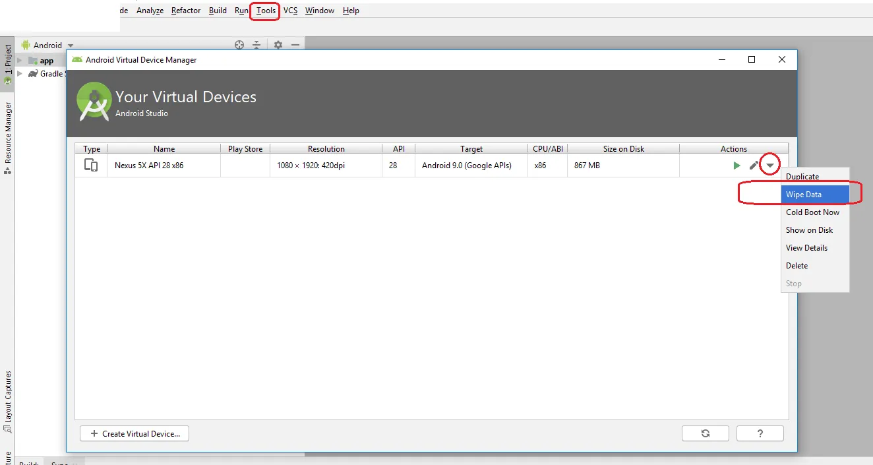Open the Help menu
This screenshot has height=465, width=873.
click(351, 11)
